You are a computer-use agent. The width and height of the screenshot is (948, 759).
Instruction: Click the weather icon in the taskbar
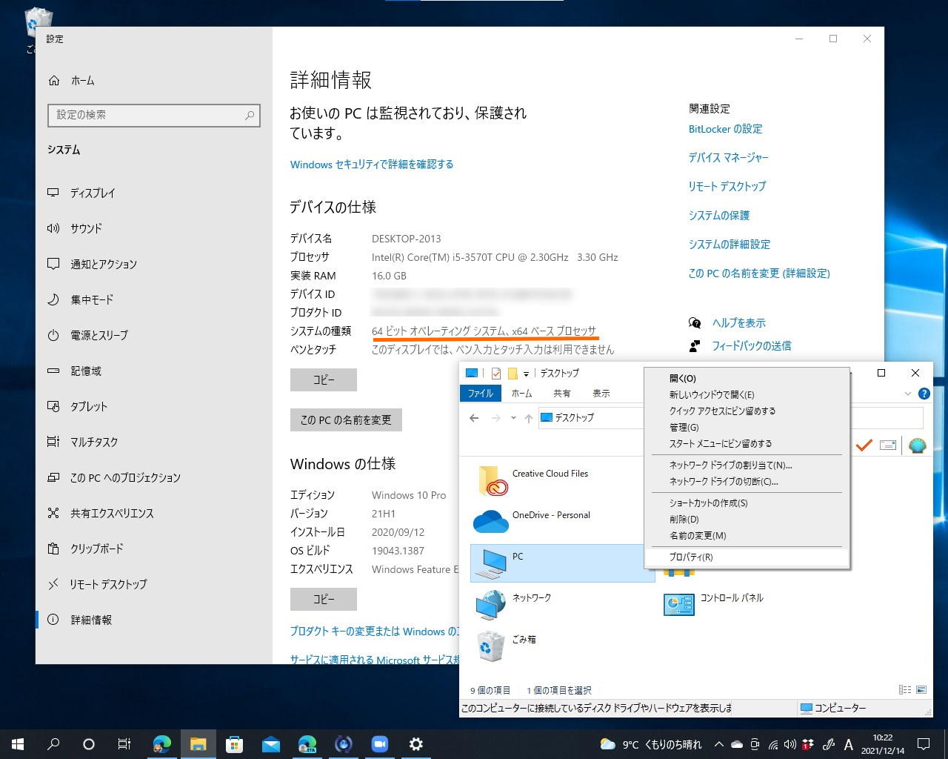607,743
